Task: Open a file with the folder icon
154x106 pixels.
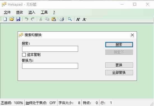Action: (x=12, y=19)
